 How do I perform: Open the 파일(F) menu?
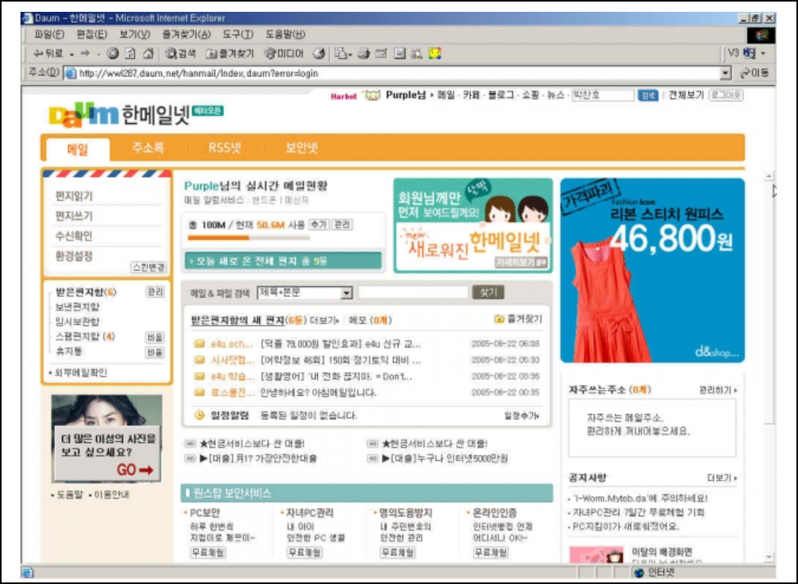(x=49, y=35)
